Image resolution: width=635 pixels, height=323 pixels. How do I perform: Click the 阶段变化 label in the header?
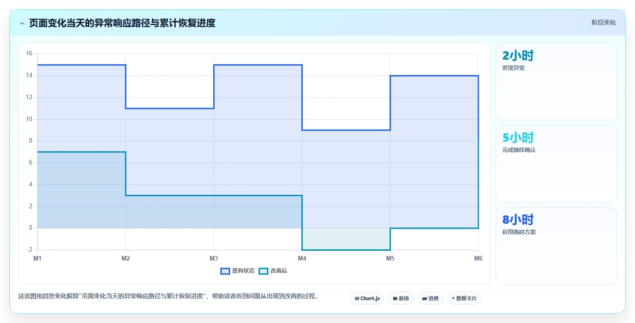coord(604,22)
